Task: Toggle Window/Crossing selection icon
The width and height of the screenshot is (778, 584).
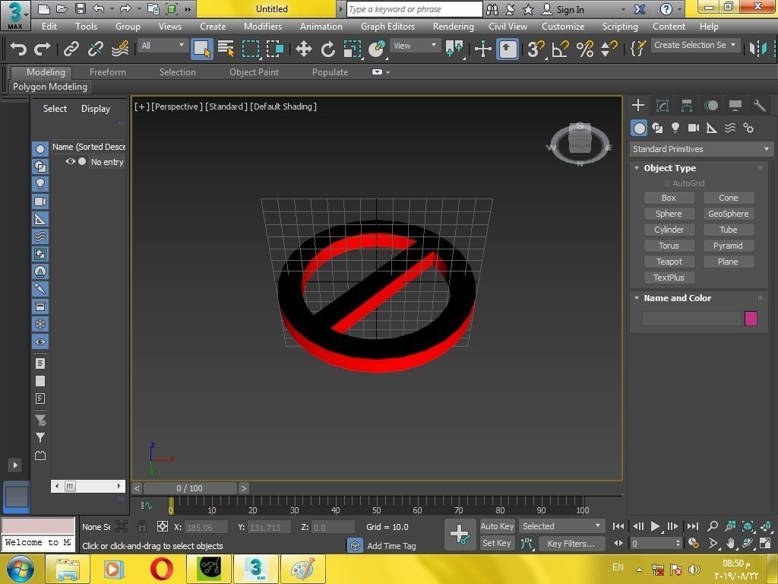Action: 275,49
